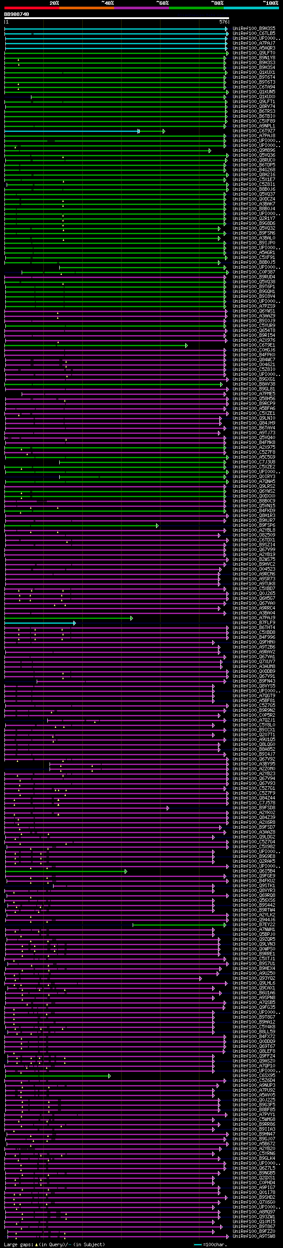283x1248 pixels.
Task: Select the UniRef100_Q6Z7L5 label
Action: [x=254, y=1168]
